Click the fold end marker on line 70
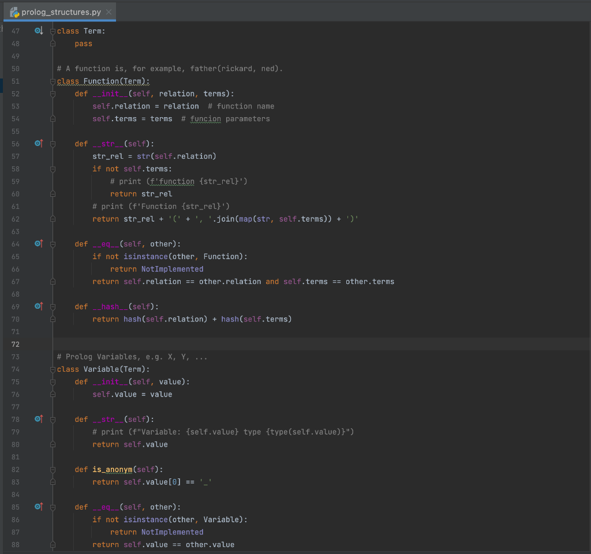 (x=53, y=319)
